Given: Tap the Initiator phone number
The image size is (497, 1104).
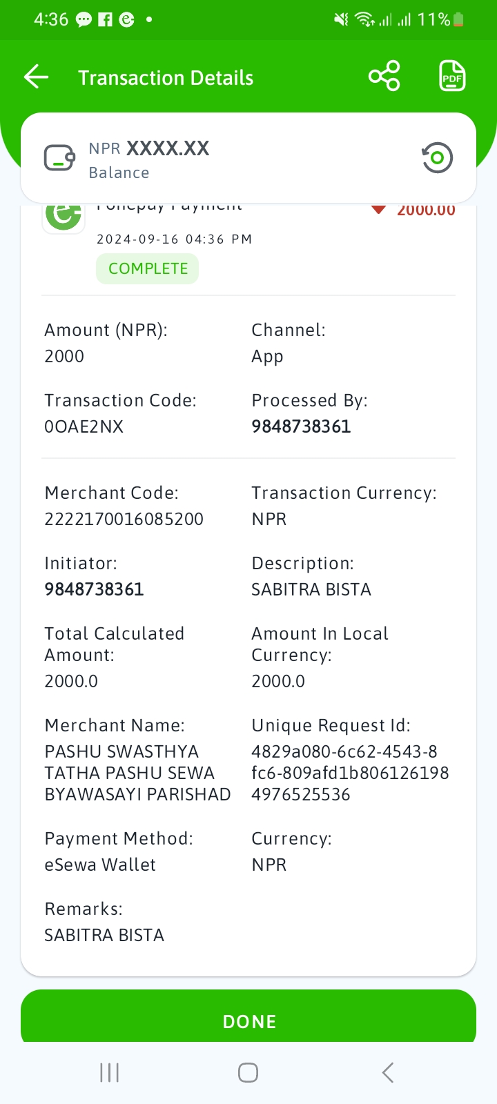Looking at the screenshot, I should [x=94, y=589].
